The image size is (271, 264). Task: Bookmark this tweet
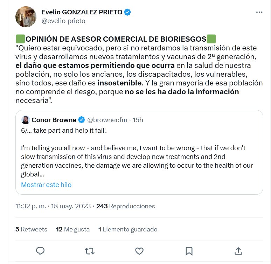[x=189, y=251]
